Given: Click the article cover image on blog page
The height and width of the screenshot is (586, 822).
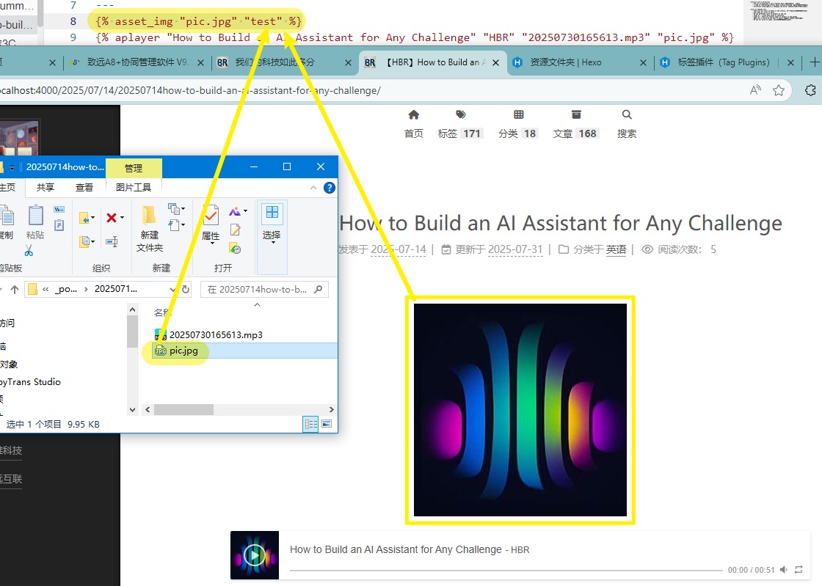Looking at the screenshot, I should tap(520, 410).
